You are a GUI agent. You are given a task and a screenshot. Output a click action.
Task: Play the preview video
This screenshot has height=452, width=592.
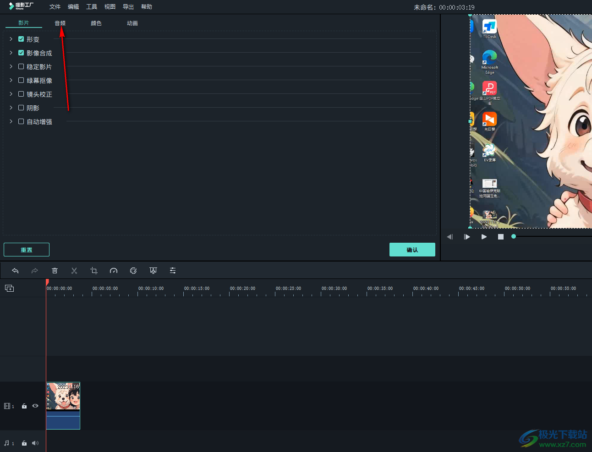(x=484, y=237)
